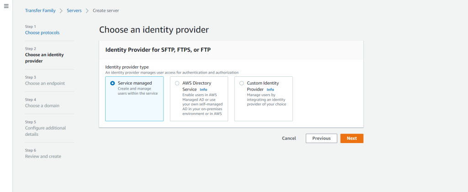The image size is (468, 192).
Task: Click Identity Provider for SFTP, FTPS, or FTP heading
Action: [158, 50]
